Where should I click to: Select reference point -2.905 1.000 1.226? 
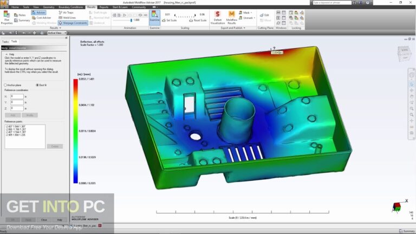coord(16,135)
